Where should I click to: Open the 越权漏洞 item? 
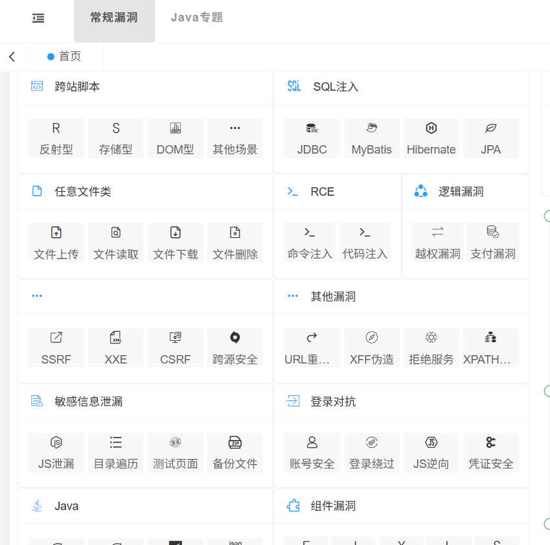point(438,242)
